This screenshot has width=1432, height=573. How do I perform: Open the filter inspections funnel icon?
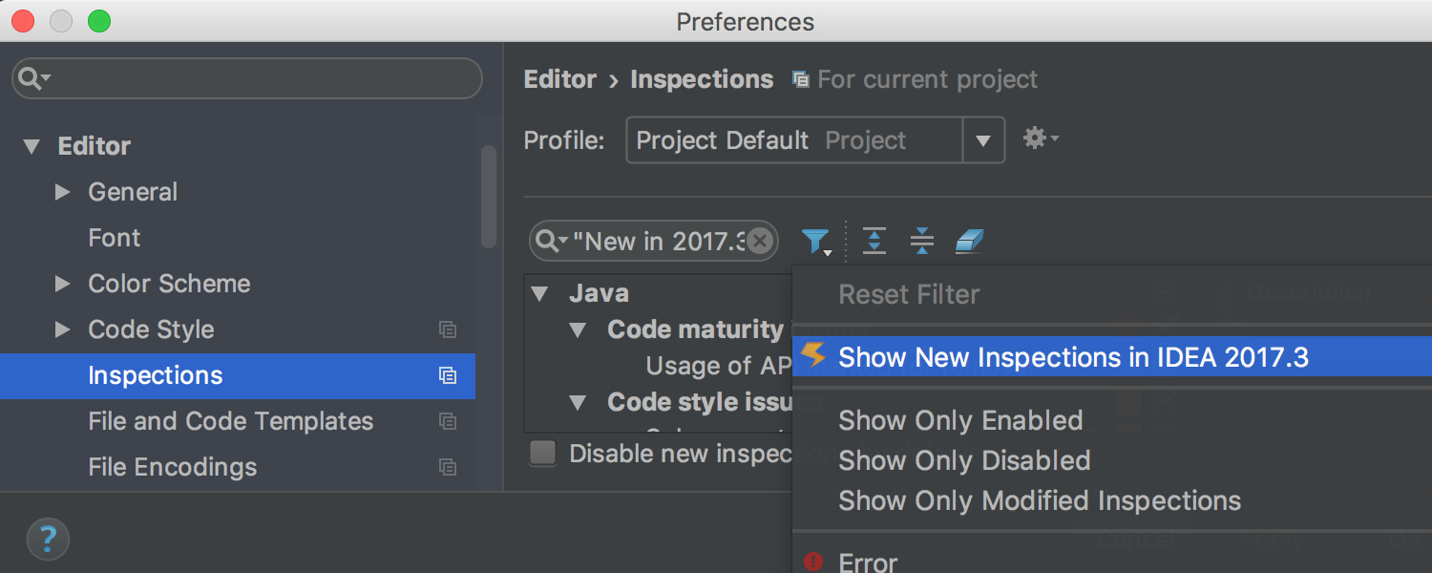point(816,242)
